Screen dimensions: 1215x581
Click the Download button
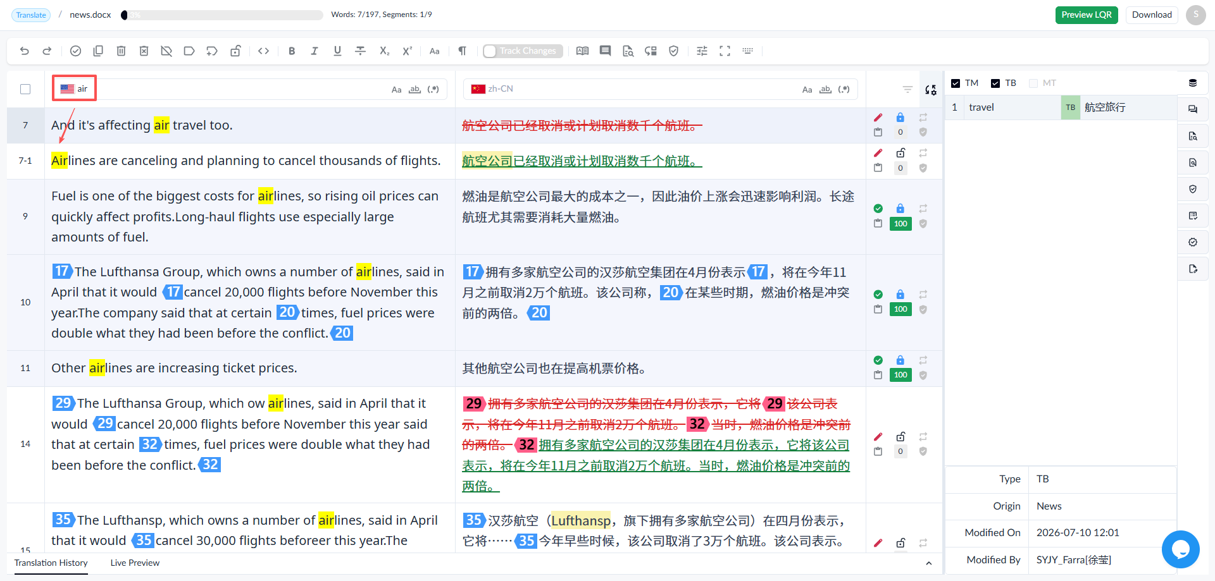tap(1152, 15)
